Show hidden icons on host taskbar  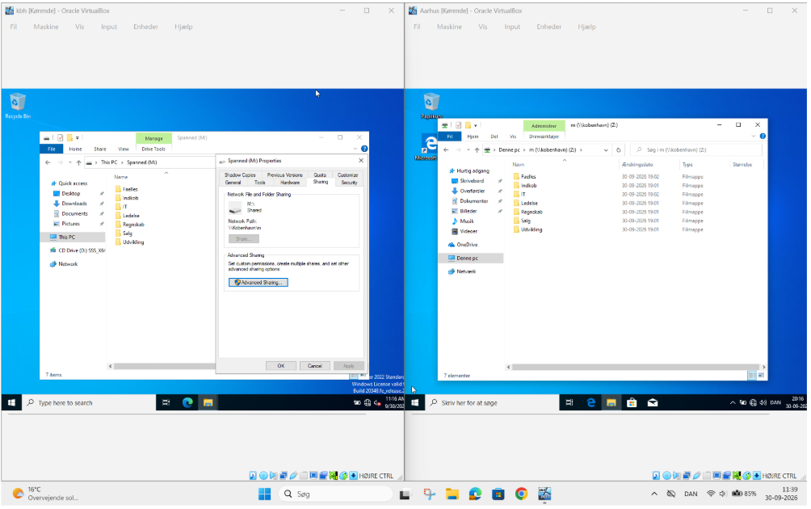(x=654, y=494)
